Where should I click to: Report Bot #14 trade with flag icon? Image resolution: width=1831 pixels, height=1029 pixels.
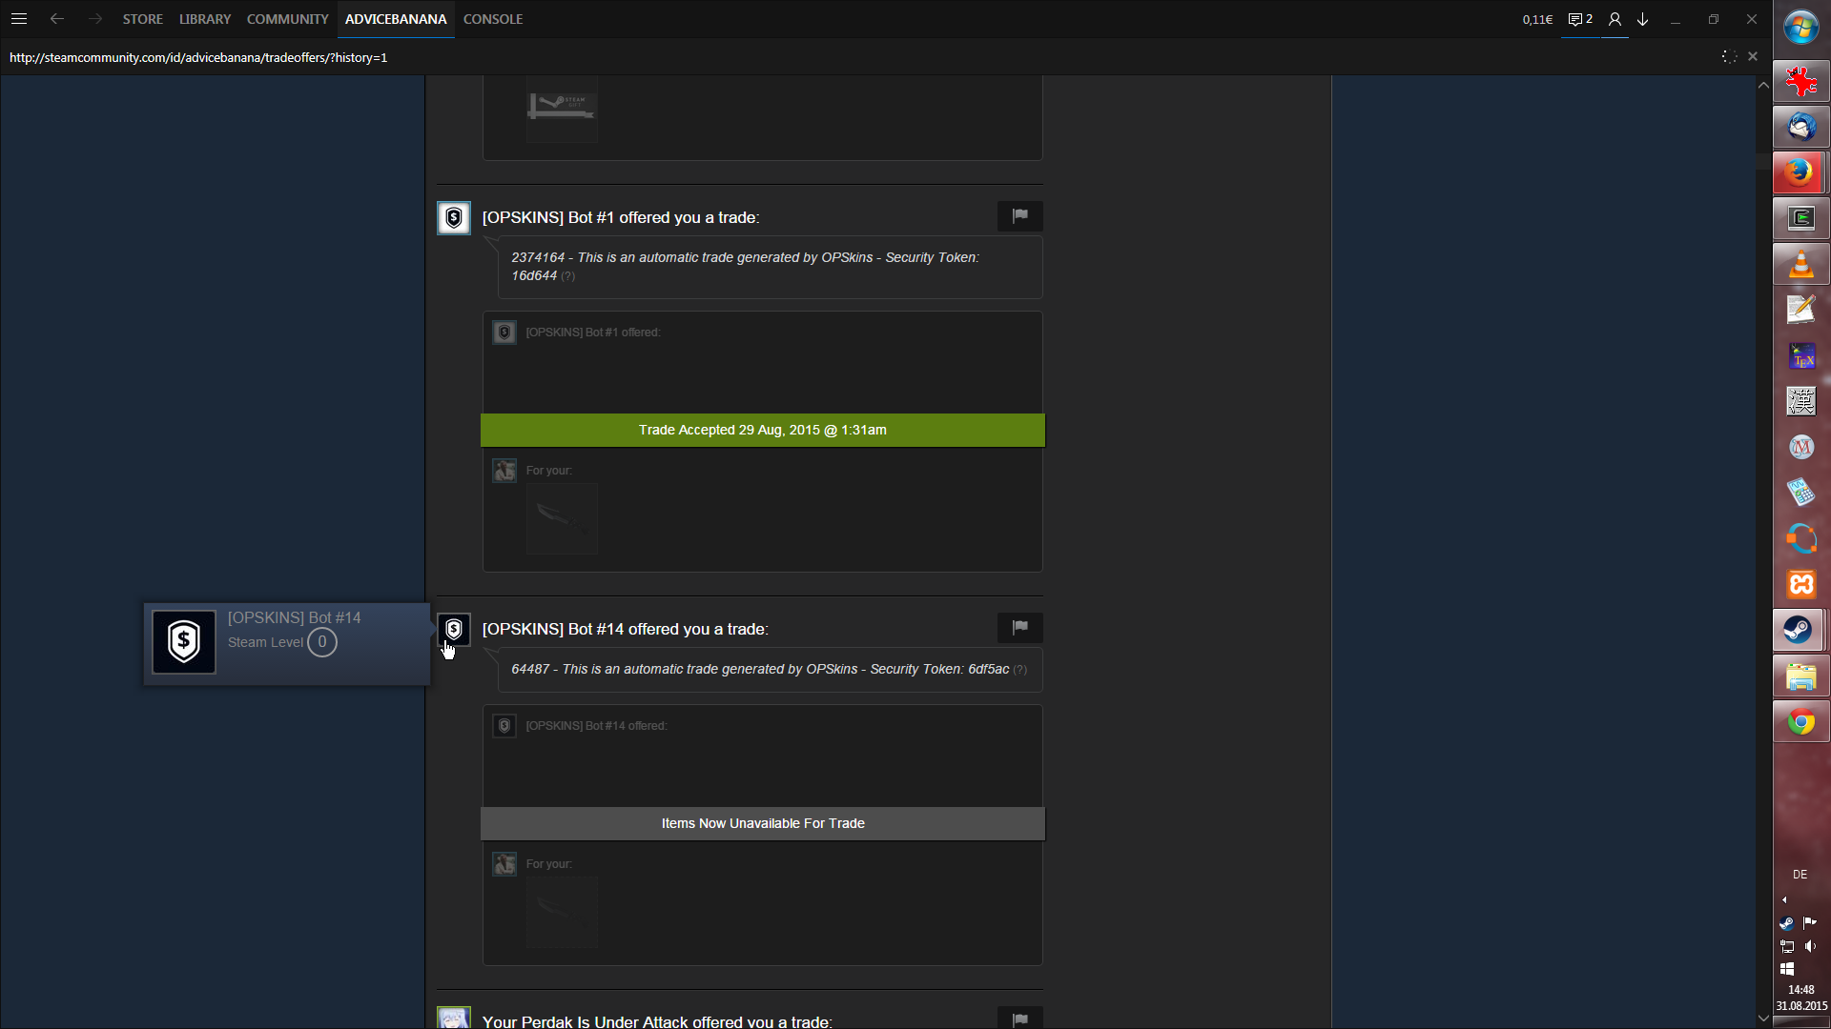click(x=1019, y=628)
